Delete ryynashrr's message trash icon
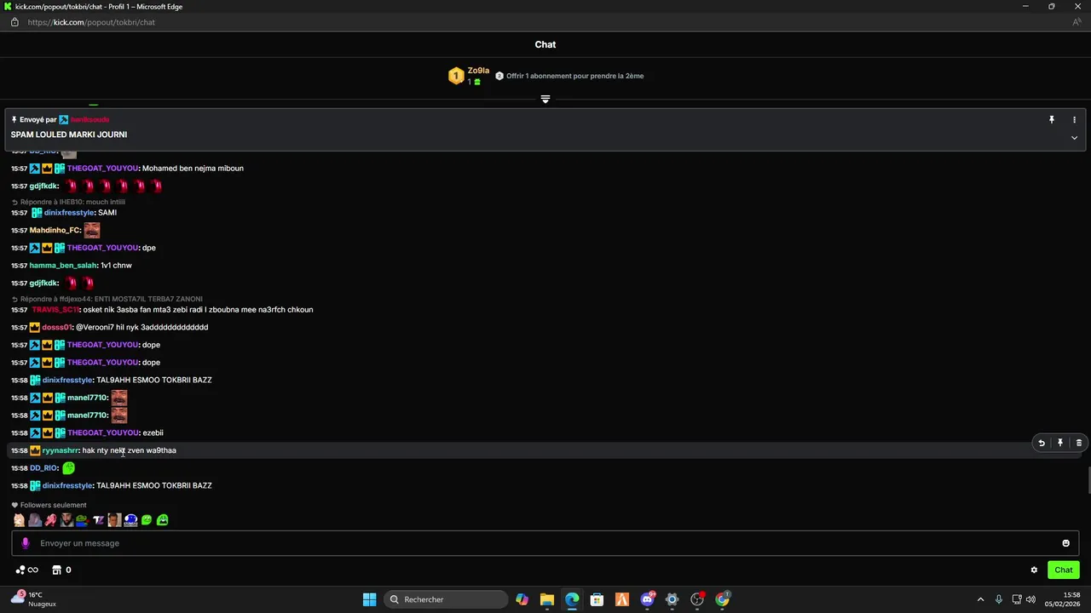1091x613 pixels. pos(1079,443)
